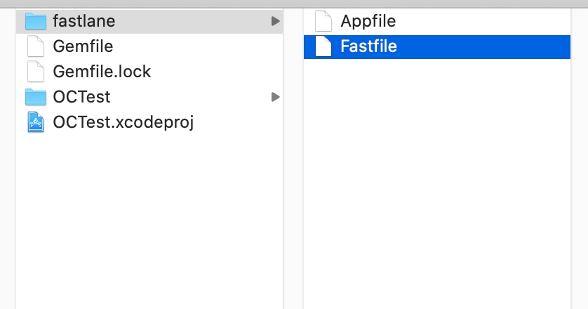This screenshot has height=309, width=588.
Task: Click the fastlane folder icon
Action: coord(36,22)
